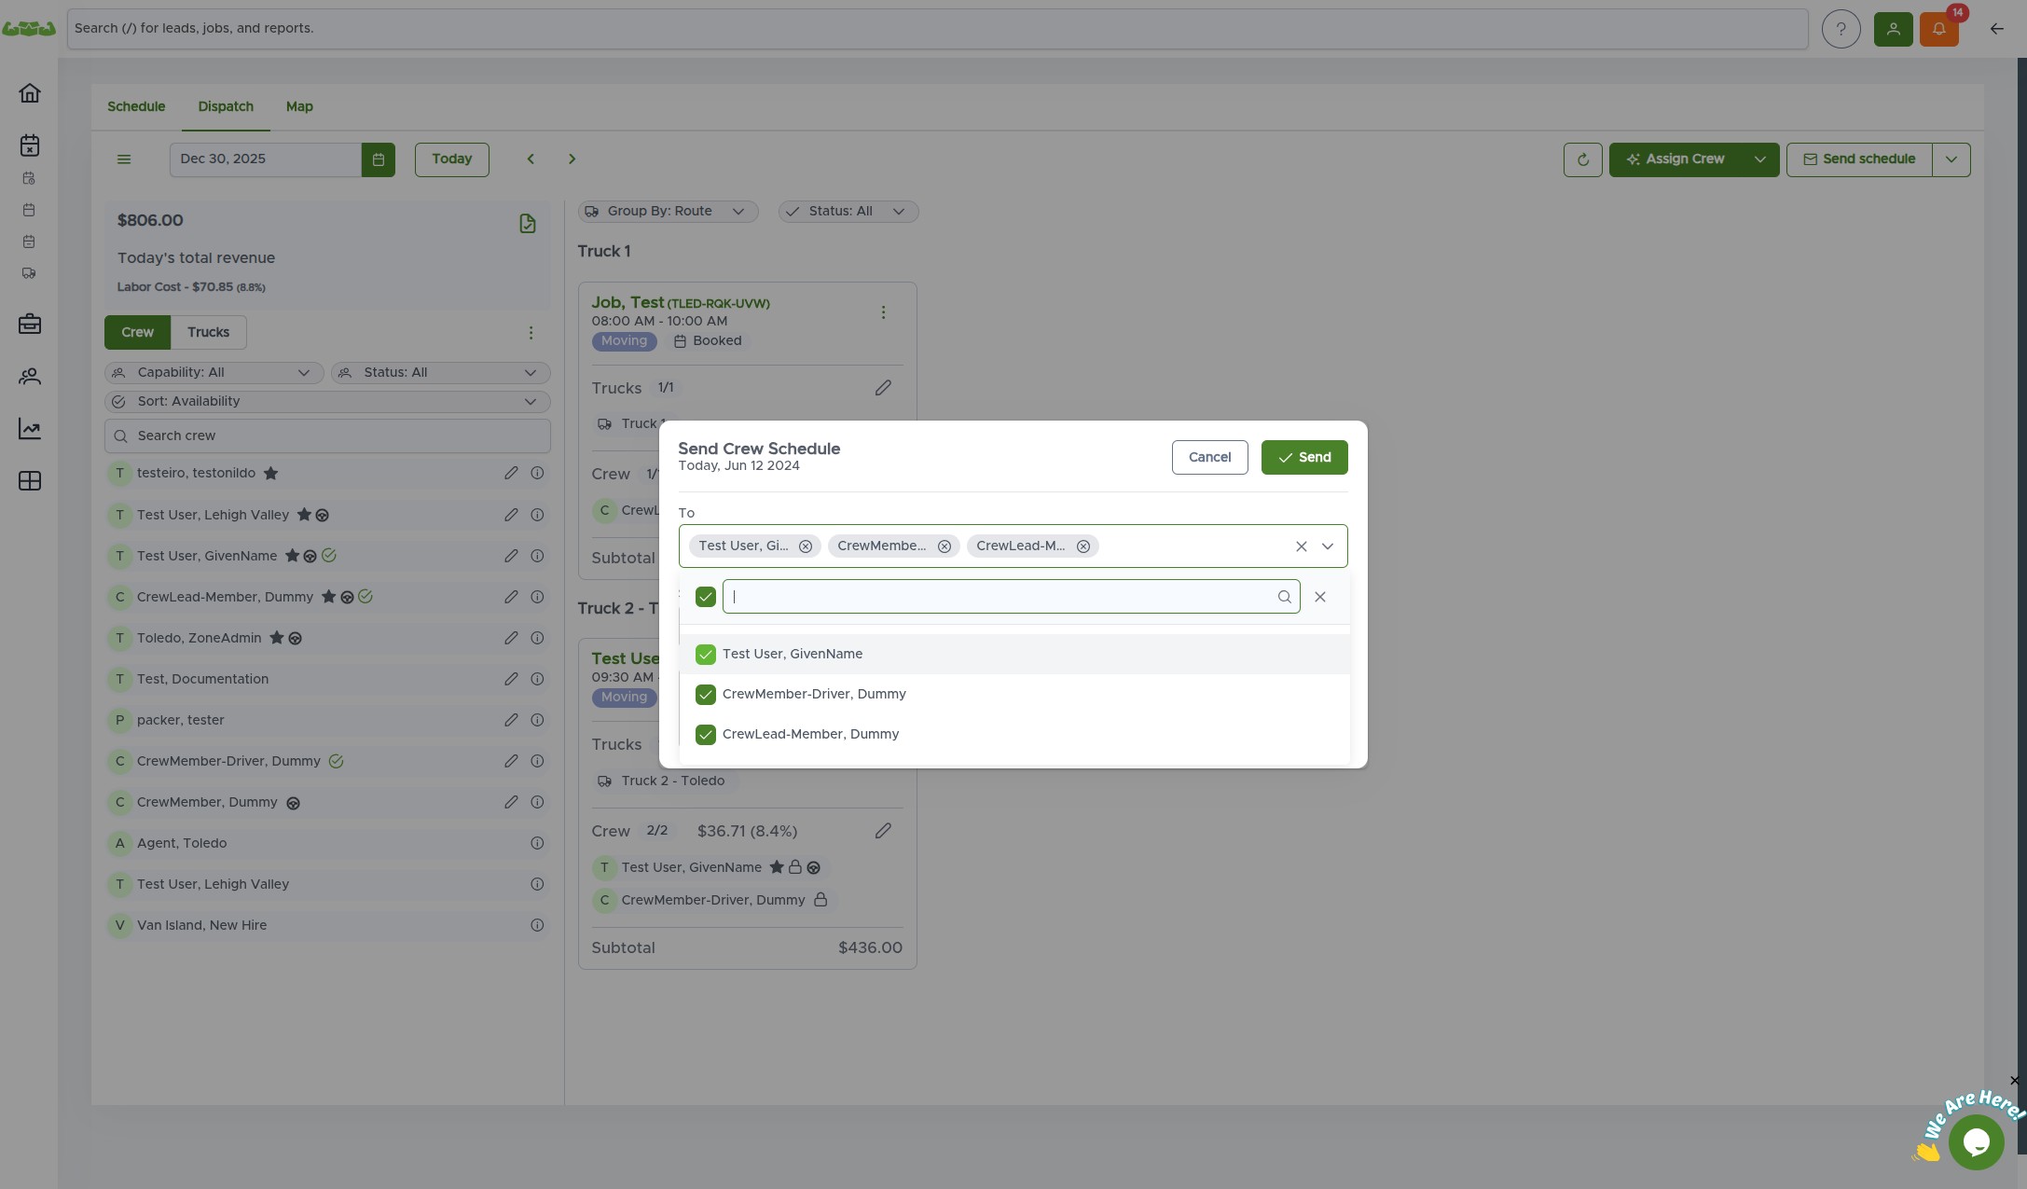This screenshot has height=1189, width=2027.
Task: Click the Send schedule button
Action: pyautogui.click(x=1859, y=159)
